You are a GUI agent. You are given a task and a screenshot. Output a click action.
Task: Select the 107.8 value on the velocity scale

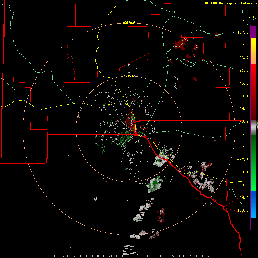pyautogui.click(x=243, y=32)
